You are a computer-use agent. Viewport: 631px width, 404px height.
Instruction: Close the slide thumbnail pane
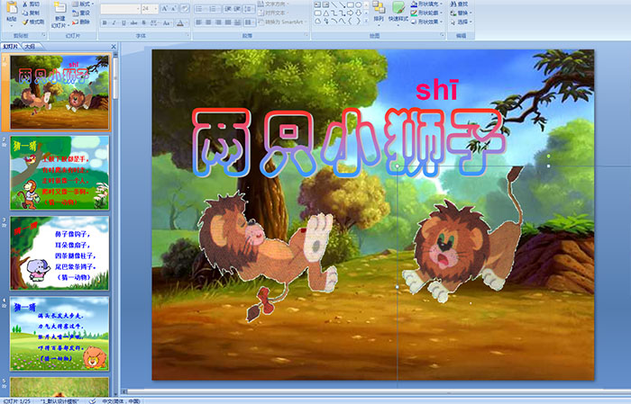pyautogui.click(x=114, y=47)
